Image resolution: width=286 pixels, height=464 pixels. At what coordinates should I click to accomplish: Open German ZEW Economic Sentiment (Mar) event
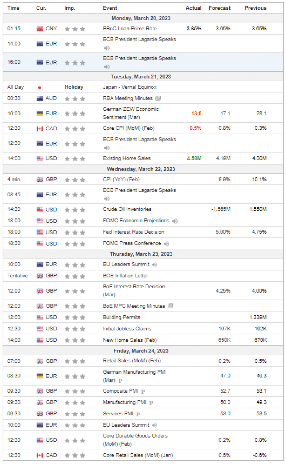click(x=131, y=113)
